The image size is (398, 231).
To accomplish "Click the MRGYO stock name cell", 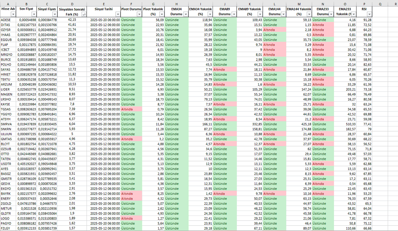I will pos(8,55).
